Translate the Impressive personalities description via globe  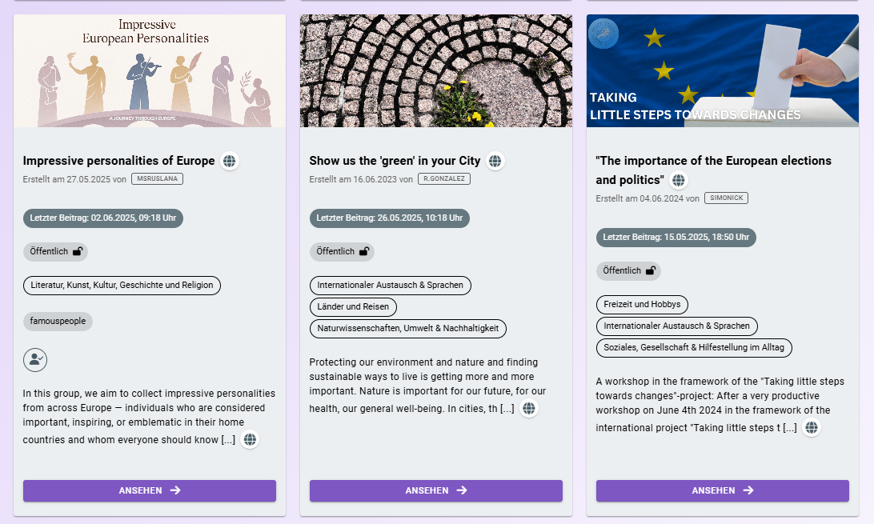[x=250, y=439]
